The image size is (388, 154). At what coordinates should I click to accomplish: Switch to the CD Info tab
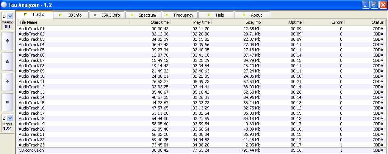[70, 15]
